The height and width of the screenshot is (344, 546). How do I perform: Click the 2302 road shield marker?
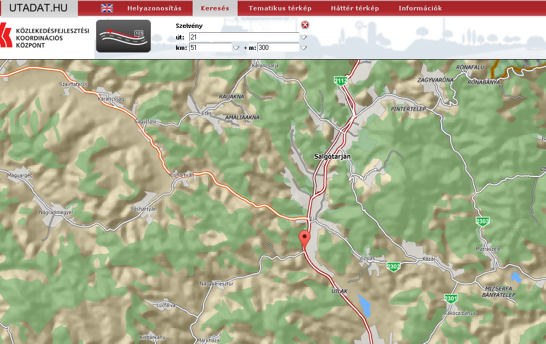393,266
